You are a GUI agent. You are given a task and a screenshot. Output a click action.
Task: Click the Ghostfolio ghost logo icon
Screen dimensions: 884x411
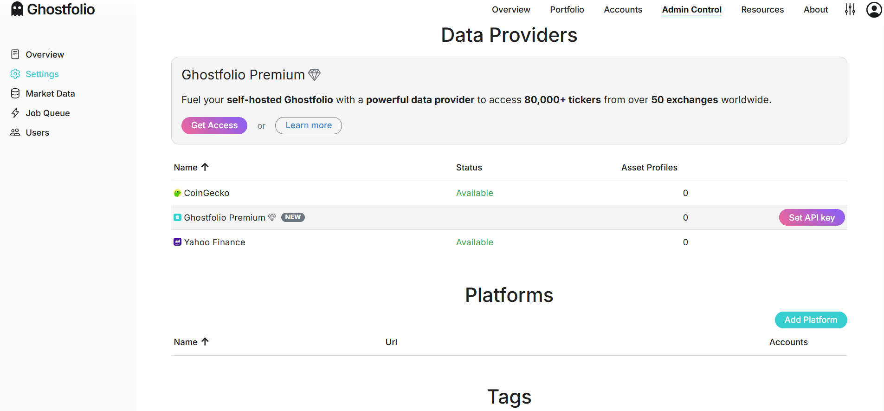[17, 9]
